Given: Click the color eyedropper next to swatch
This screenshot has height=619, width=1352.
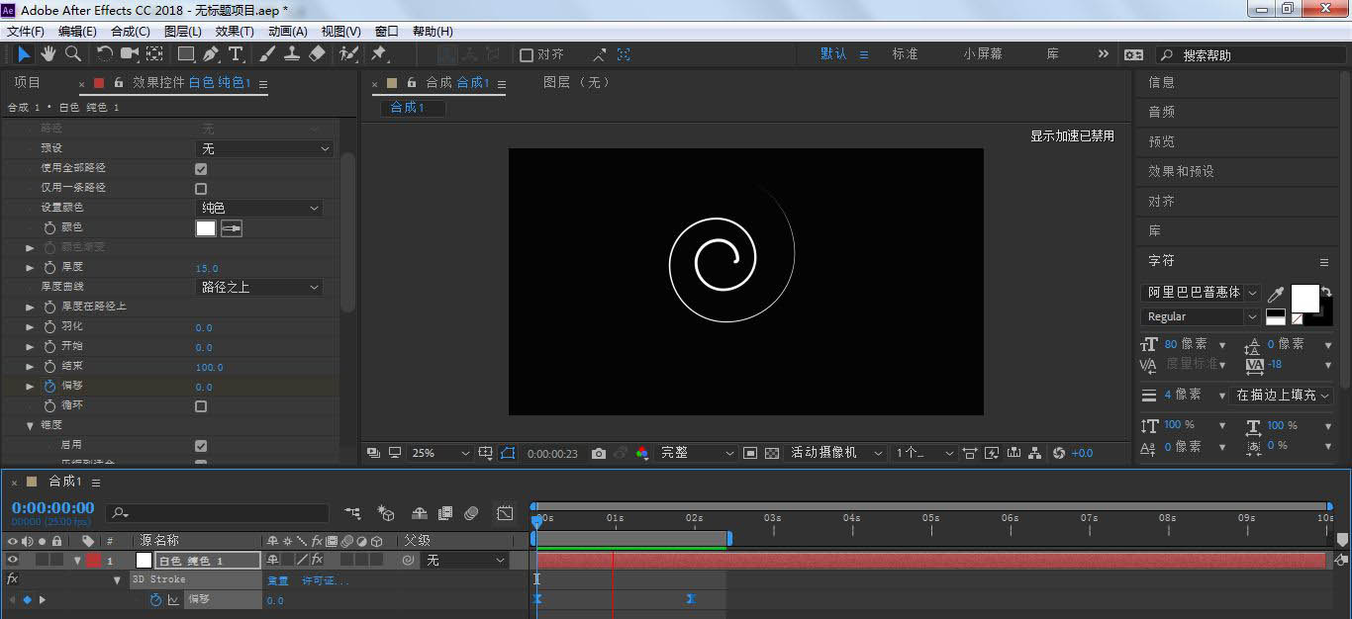Looking at the screenshot, I should tap(232, 228).
